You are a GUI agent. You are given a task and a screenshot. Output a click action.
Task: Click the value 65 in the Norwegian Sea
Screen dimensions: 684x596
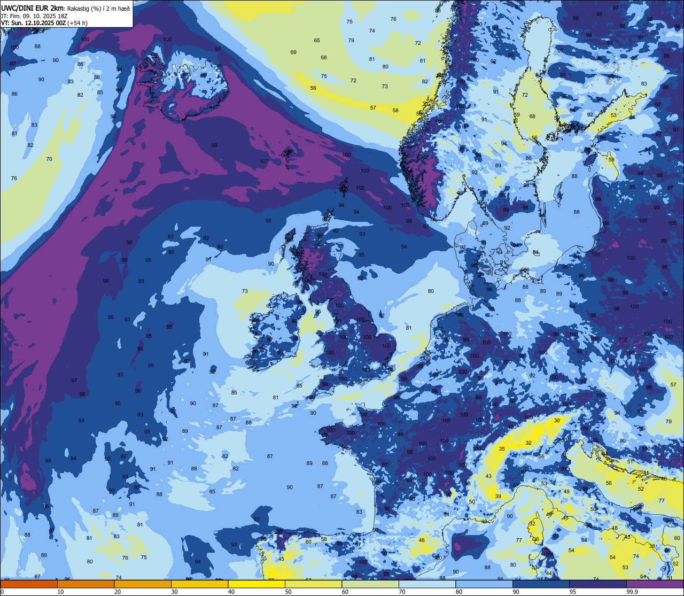tap(317, 41)
